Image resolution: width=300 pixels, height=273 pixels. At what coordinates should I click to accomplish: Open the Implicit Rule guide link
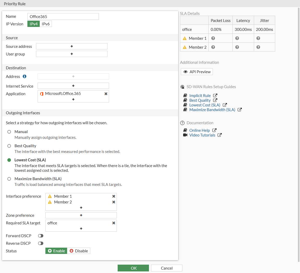pyautogui.click(x=200, y=95)
